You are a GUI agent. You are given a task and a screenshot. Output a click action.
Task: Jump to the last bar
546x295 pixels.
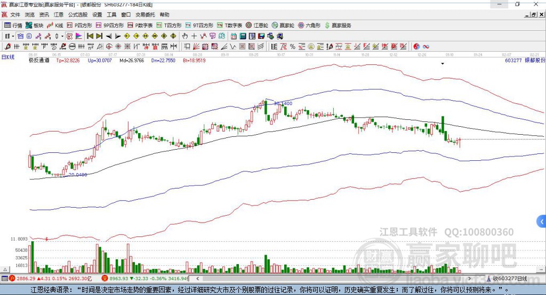click(x=99, y=36)
